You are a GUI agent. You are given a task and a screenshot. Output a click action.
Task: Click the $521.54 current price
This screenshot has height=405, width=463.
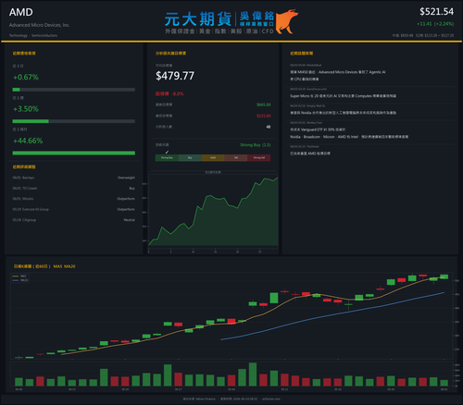point(436,12)
